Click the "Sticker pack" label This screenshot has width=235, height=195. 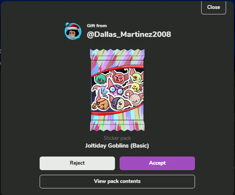tap(117, 138)
